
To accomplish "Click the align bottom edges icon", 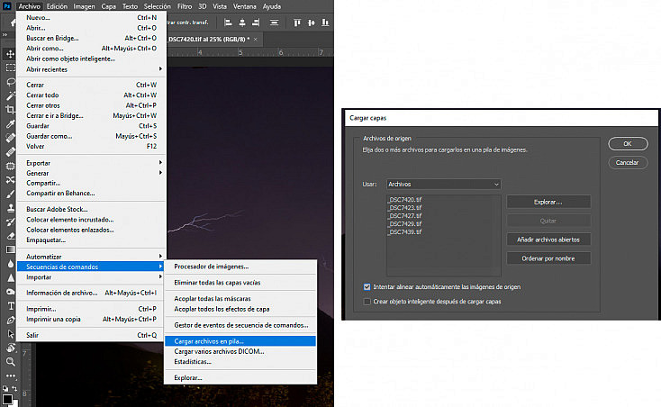I will [x=325, y=23].
